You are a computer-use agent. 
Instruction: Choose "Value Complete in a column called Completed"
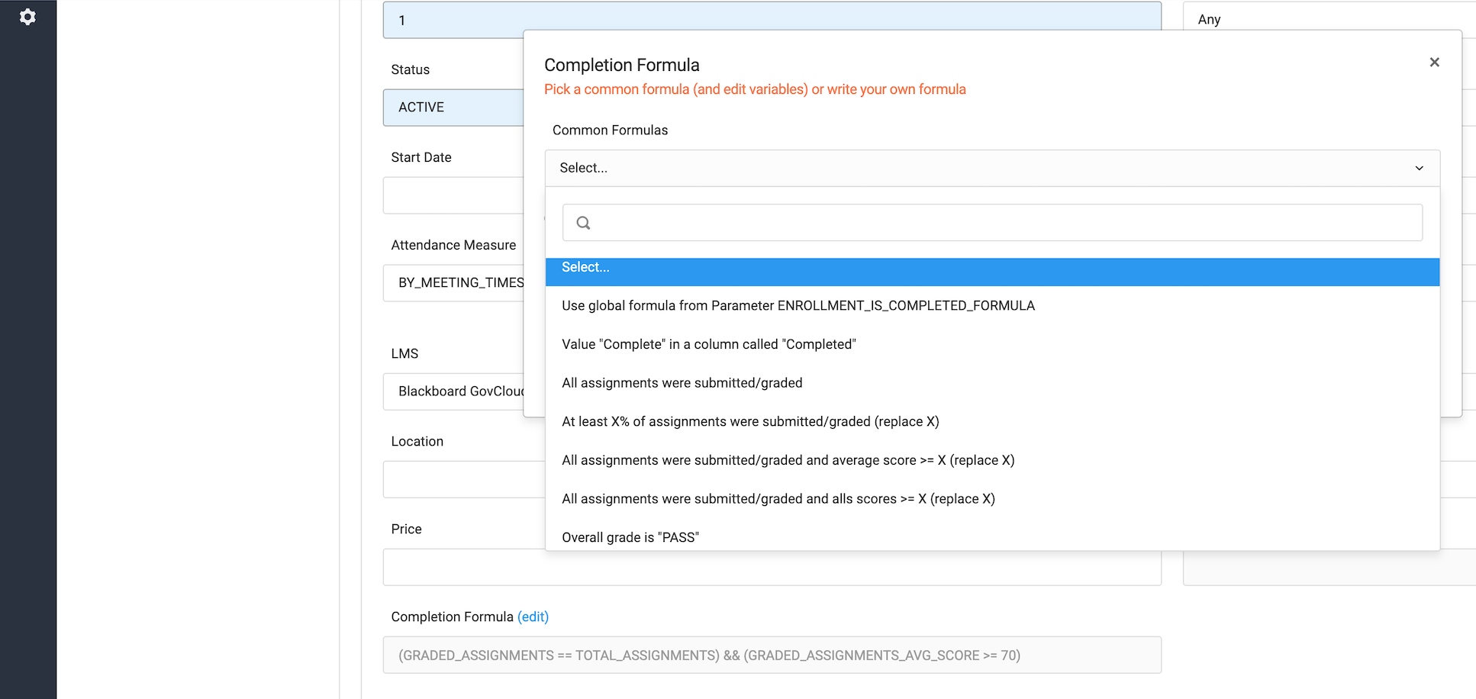pyautogui.click(x=709, y=344)
